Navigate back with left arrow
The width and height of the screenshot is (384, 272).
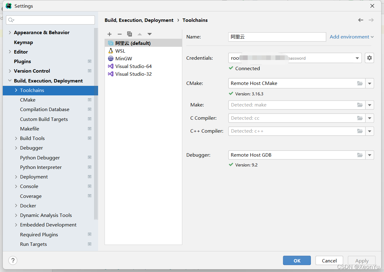[x=361, y=20]
